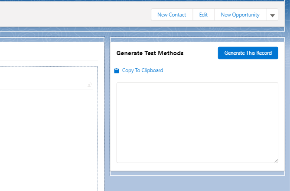Screen dimensions: 290x191
Task: Click the clipboard icon beside Copy To Clipboard
Action: click(x=116, y=71)
